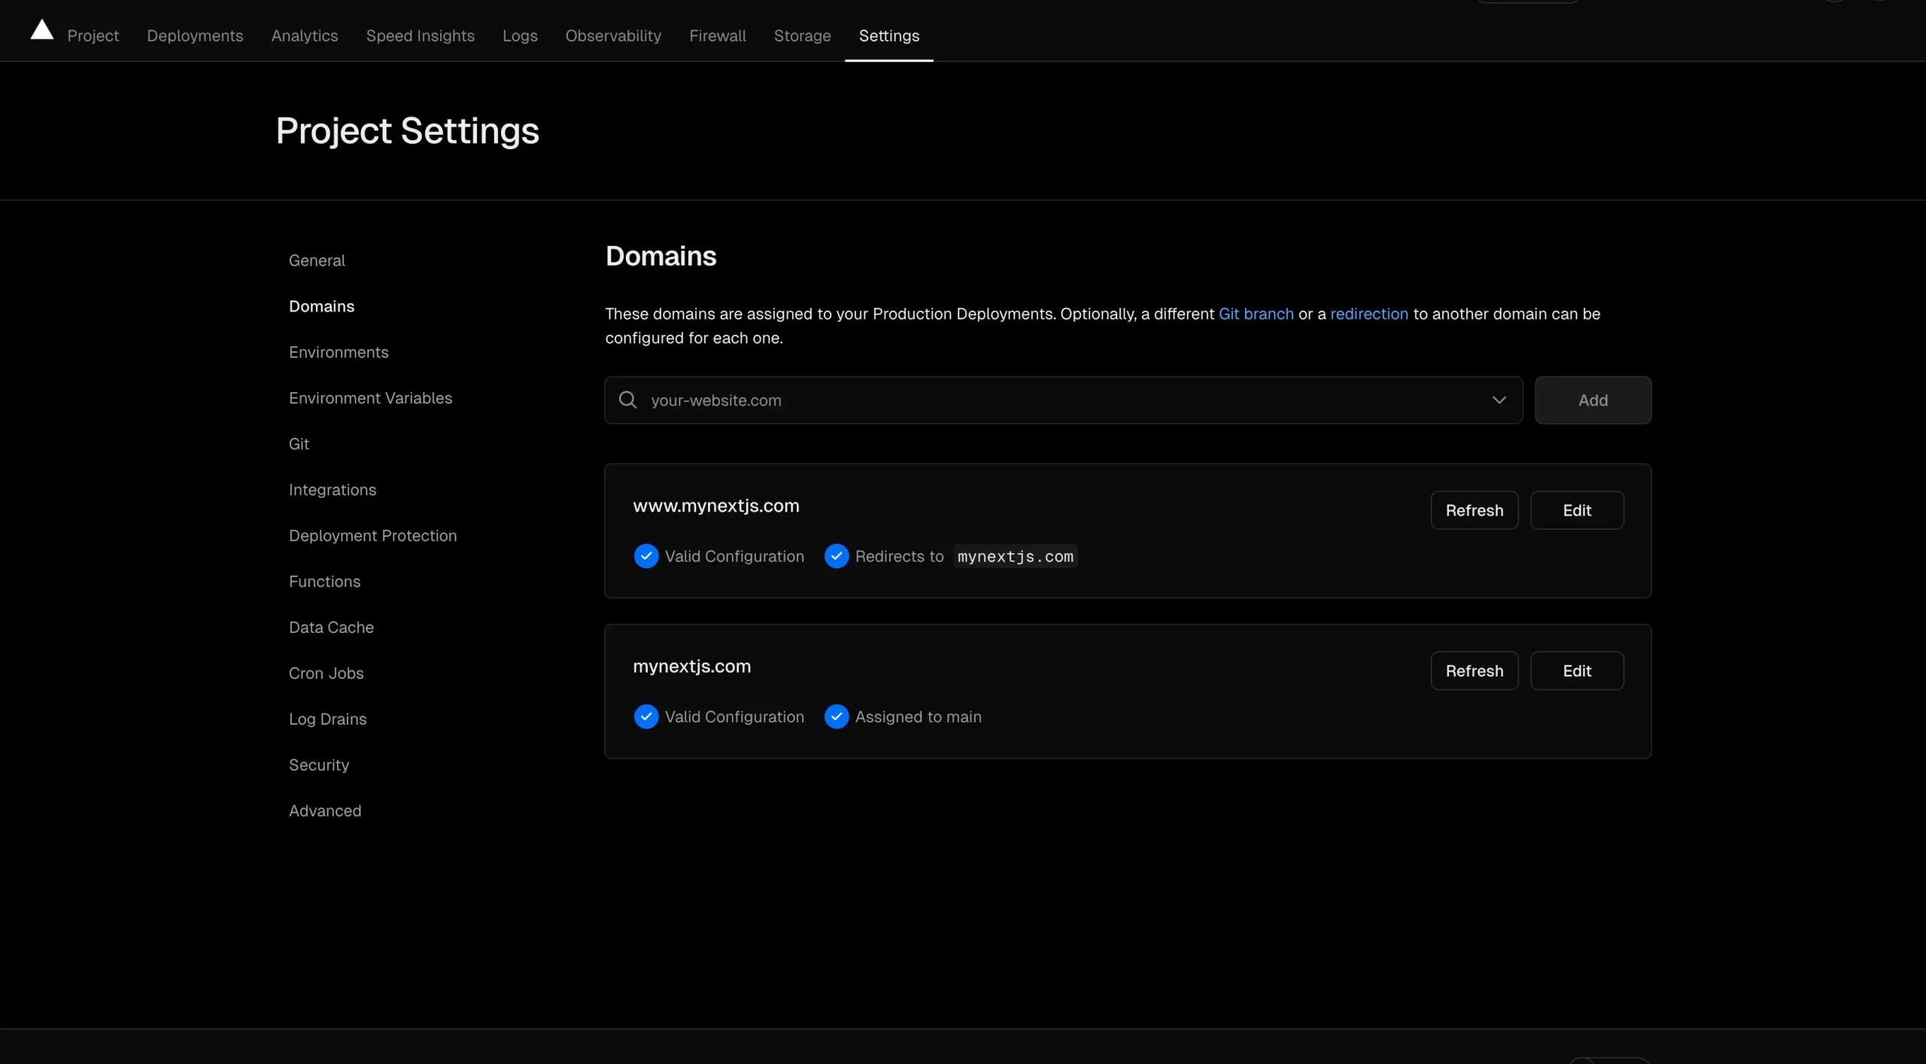Switch to the Deployments tab
Image resolution: width=1926 pixels, height=1064 pixels.
195,35
